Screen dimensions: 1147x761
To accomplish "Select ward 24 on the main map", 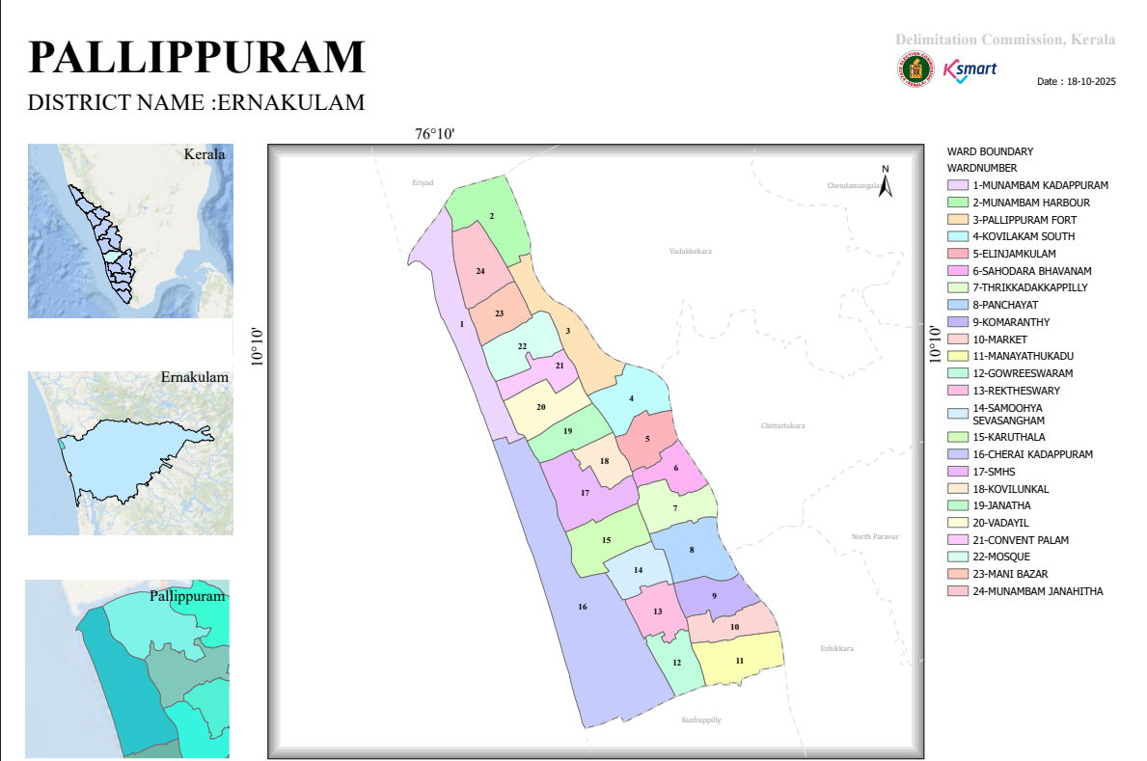I will tap(479, 271).
